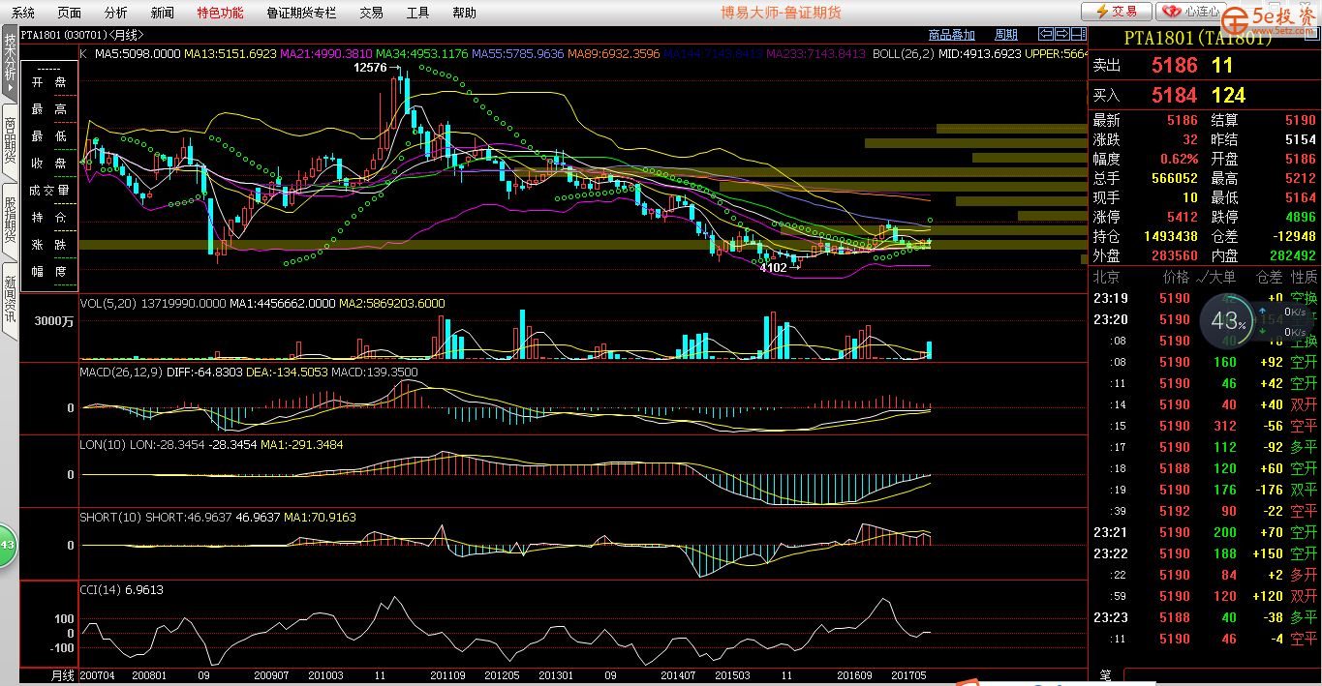Click the green 43 floating badge

(x=8, y=546)
